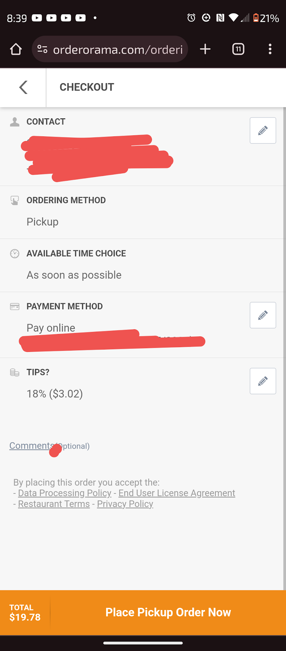Tap the alarm icon in status bar
The height and width of the screenshot is (651, 286).
(x=191, y=18)
